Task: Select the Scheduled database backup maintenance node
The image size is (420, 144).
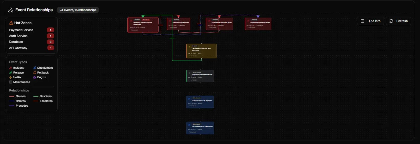Action: point(200,76)
